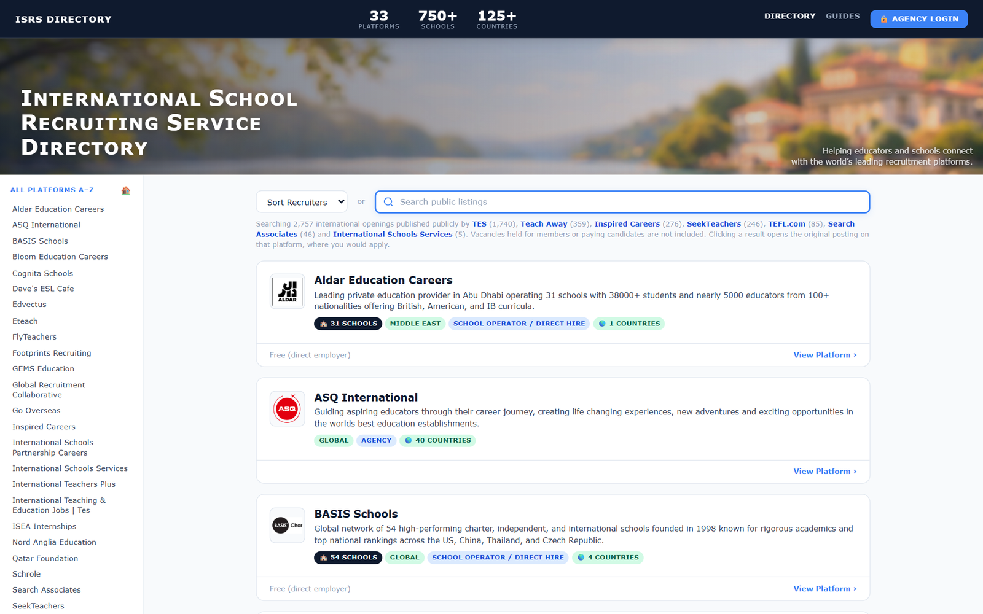Select Schrole in sidebar
983x614 pixels.
[26, 574]
